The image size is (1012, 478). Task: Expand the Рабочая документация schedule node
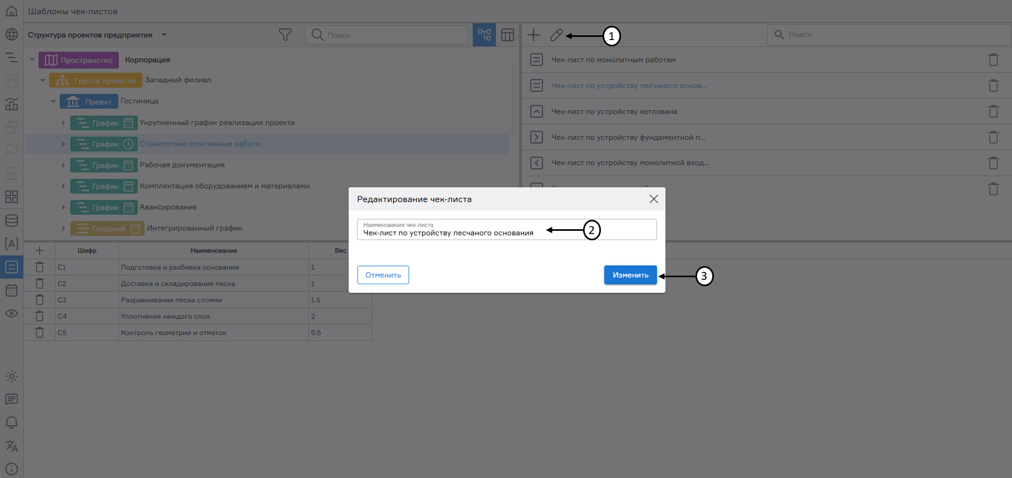pyautogui.click(x=63, y=165)
